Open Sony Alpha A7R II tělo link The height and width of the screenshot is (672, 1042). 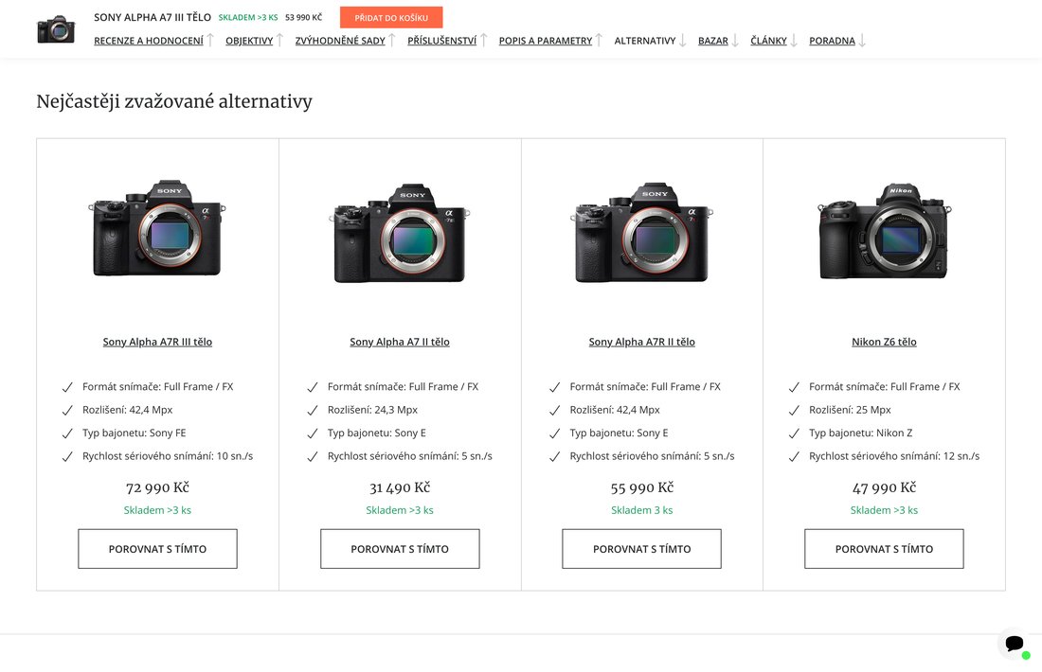point(641,342)
